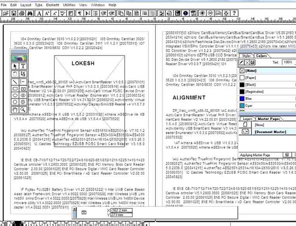Select the Cropping tool in toolbox

click(x=23, y=74)
